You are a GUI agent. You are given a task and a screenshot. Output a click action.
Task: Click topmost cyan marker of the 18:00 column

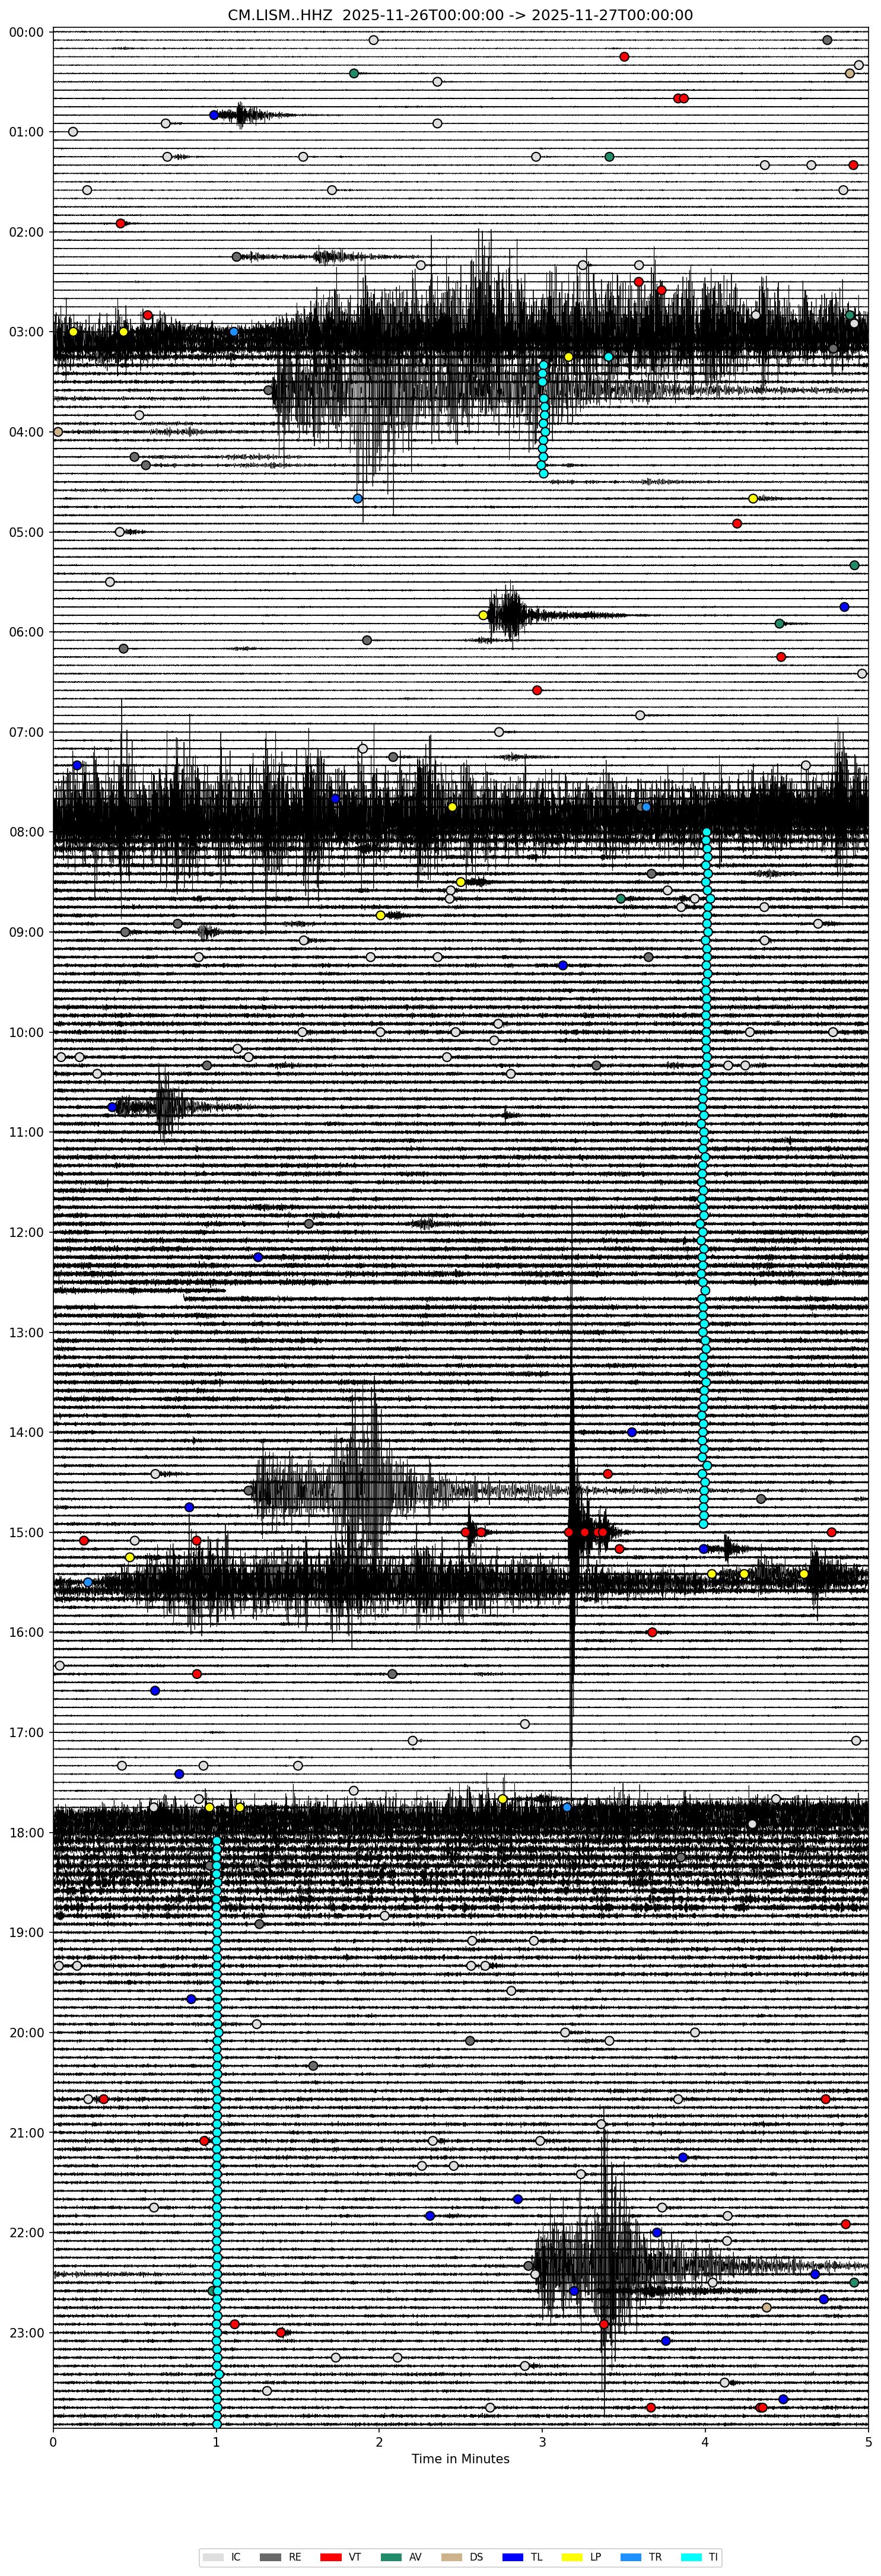pyautogui.click(x=216, y=1840)
